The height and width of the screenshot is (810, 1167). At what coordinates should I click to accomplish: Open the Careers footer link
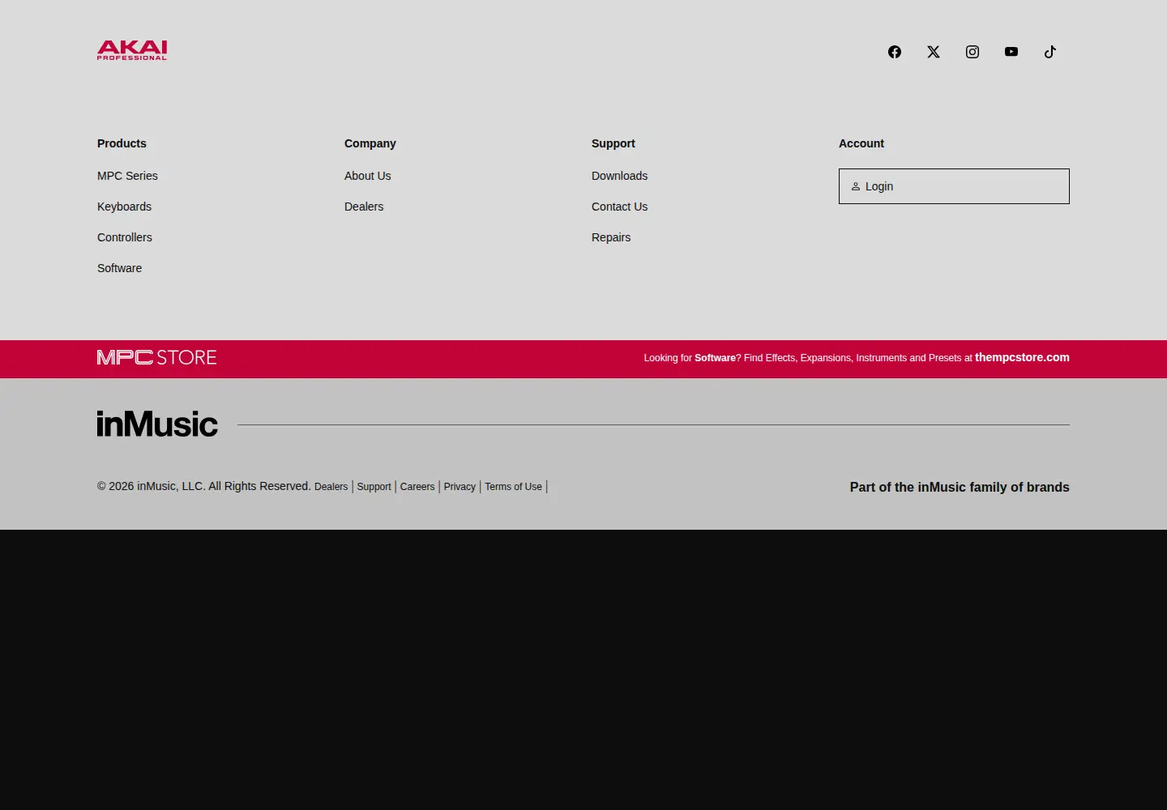tap(417, 487)
